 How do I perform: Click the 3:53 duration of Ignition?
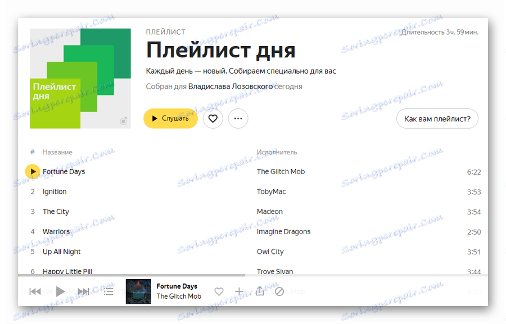coord(474,192)
